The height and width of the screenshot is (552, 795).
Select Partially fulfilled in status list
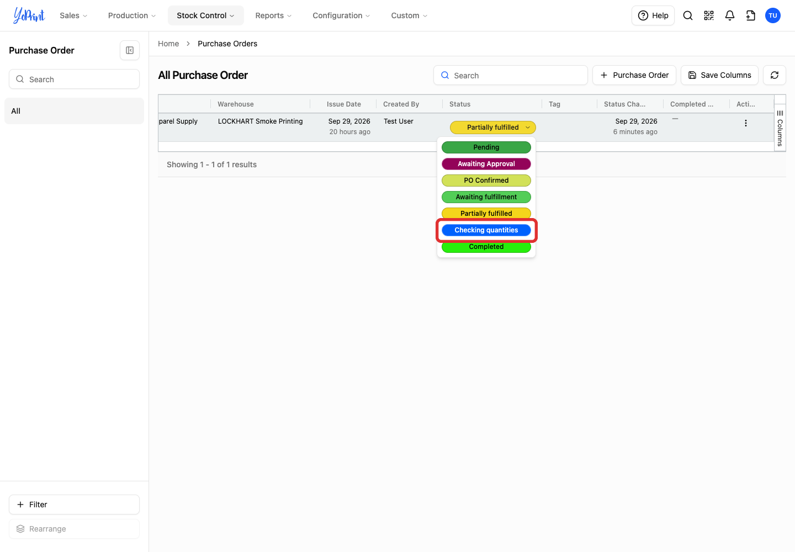486,214
